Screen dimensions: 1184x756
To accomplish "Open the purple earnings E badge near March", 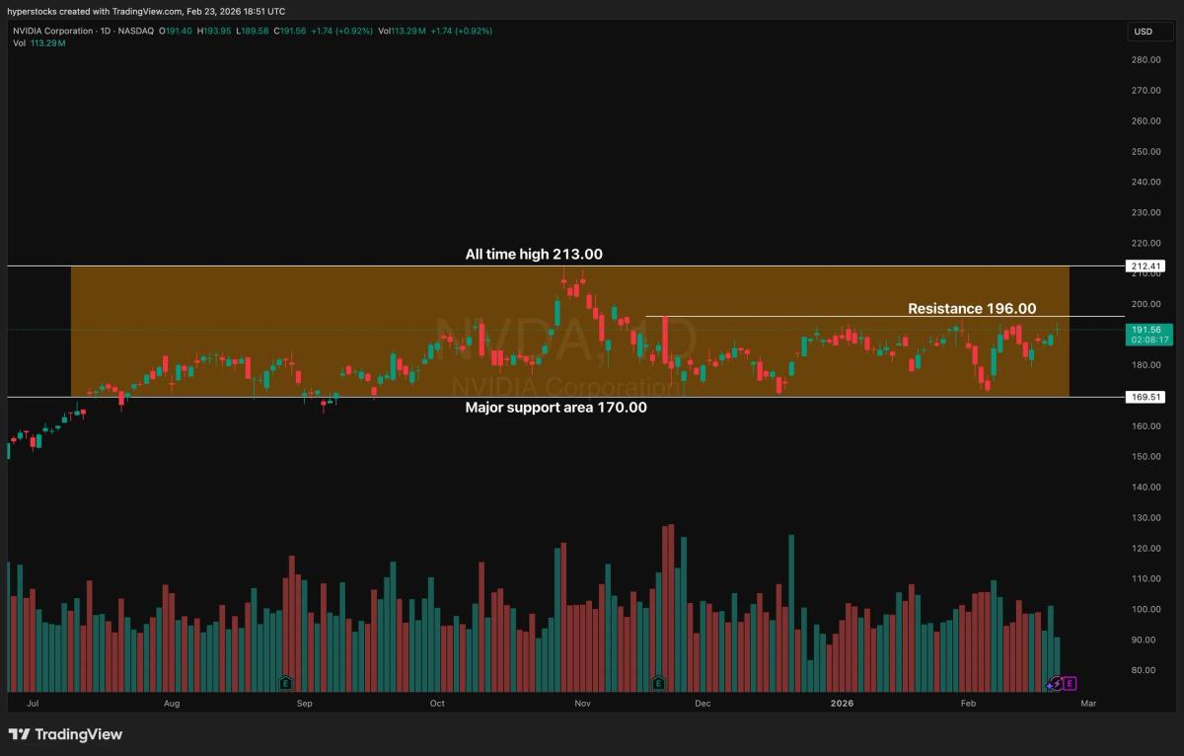I will (x=1072, y=683).
